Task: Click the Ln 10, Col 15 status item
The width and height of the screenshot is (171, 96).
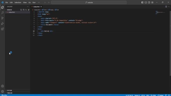Action: [129, 95]
